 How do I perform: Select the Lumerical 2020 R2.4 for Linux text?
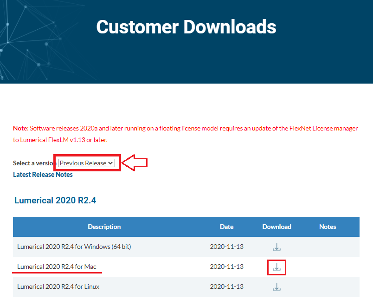click(x=58, y=286)
